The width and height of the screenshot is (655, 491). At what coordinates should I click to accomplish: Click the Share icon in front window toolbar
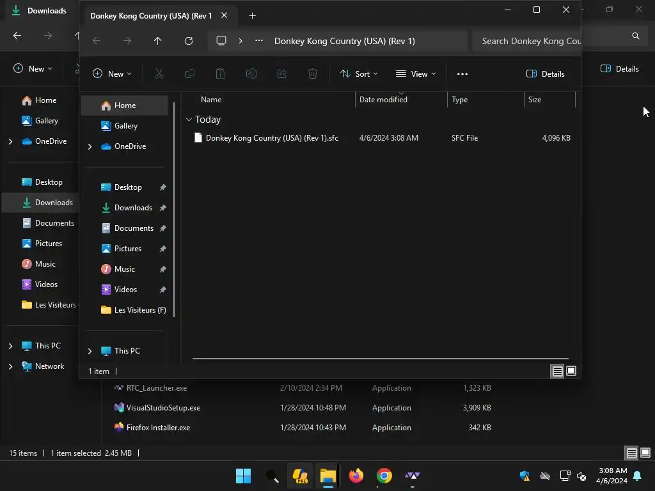coord(282,74)
